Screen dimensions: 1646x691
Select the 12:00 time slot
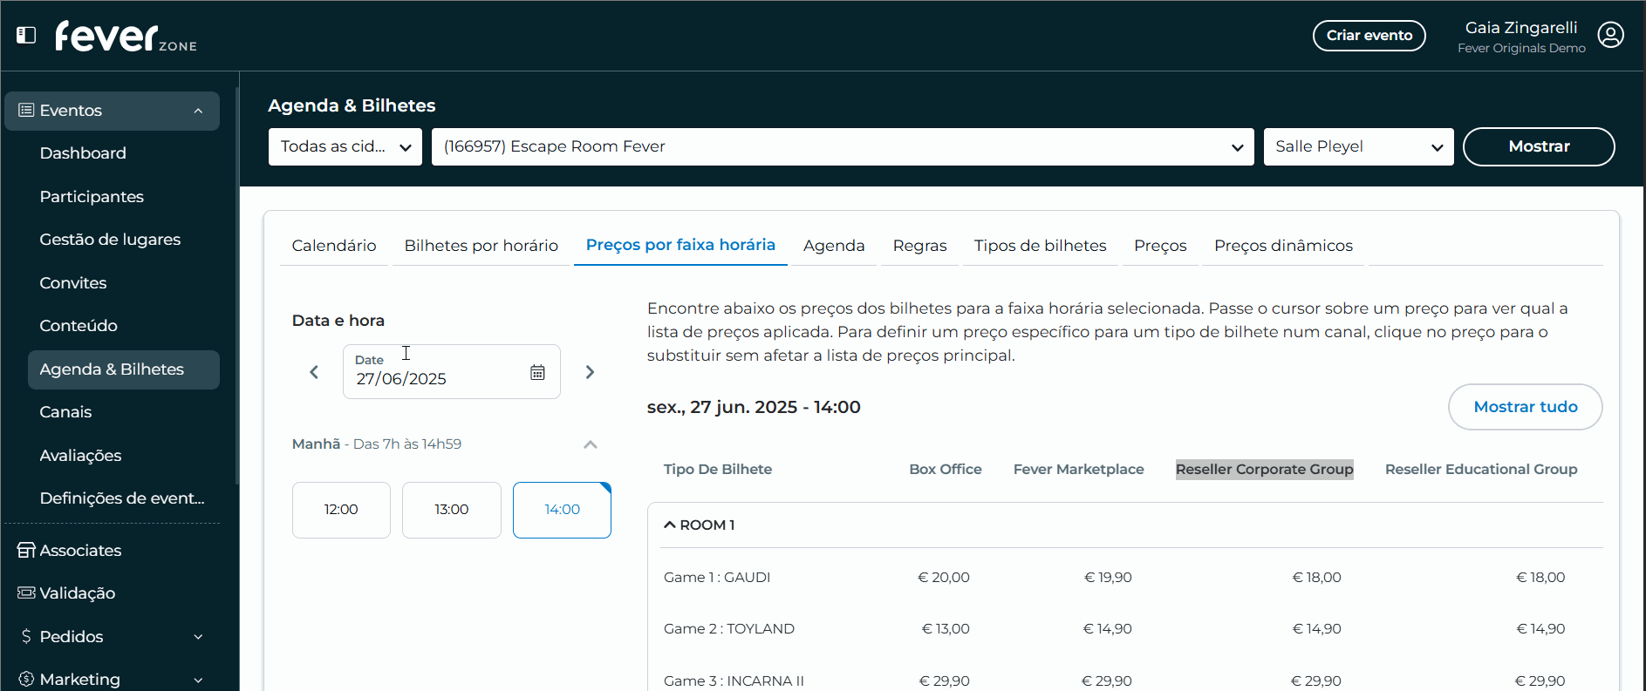(x=341, y=510)
